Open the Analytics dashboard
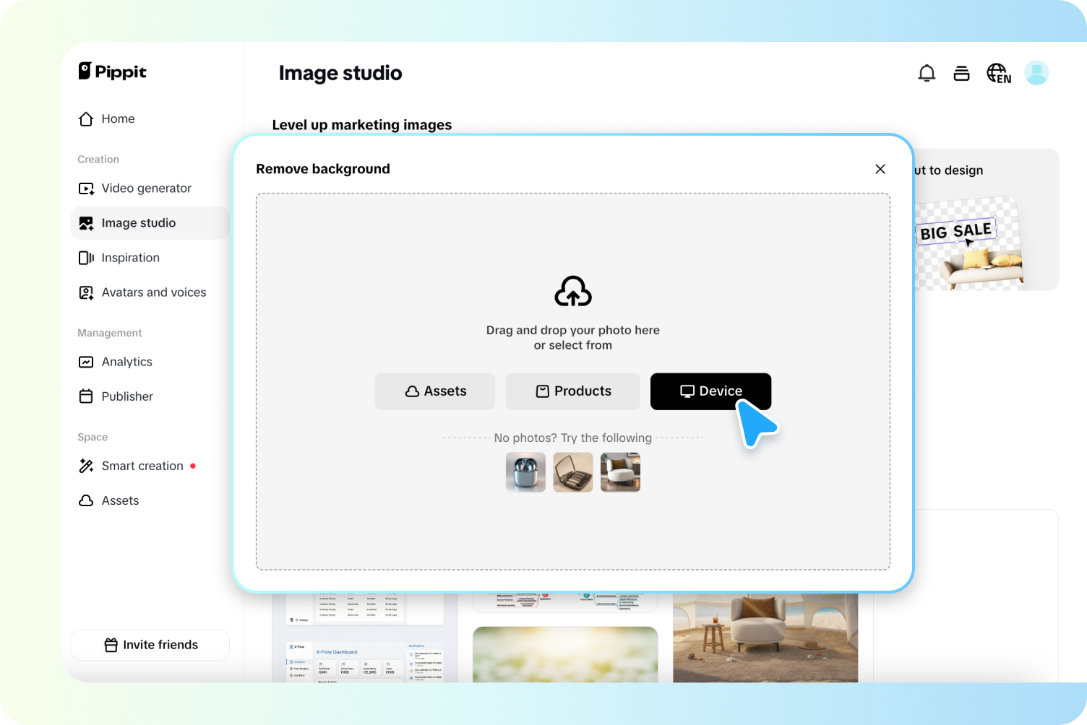 click(x=127, y=361)
